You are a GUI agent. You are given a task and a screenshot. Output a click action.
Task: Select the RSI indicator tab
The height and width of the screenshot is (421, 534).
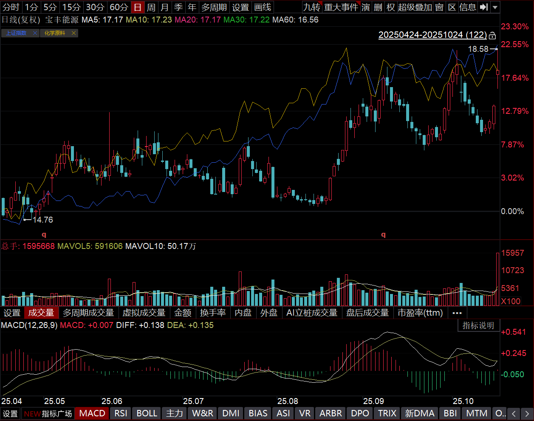[121, 413]
